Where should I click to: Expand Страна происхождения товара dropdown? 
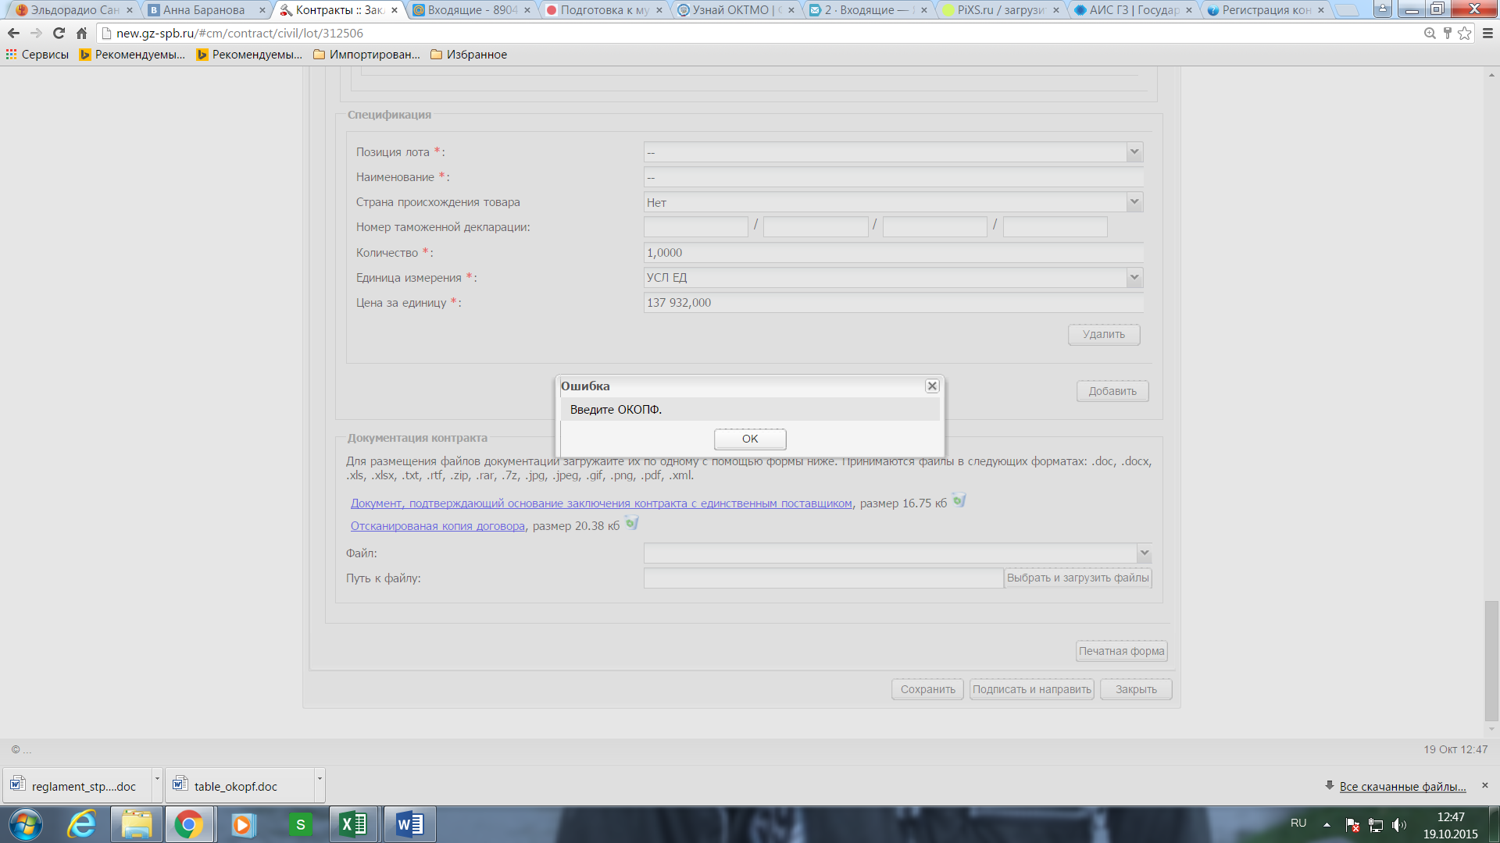(x=1134, y=202)
